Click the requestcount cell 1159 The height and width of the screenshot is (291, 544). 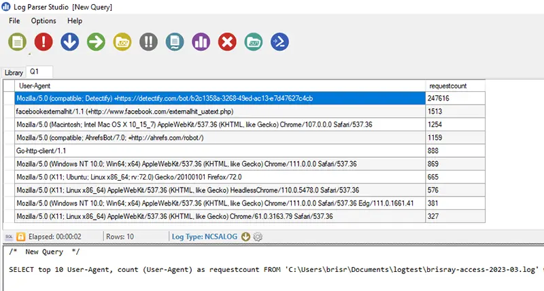455,138
